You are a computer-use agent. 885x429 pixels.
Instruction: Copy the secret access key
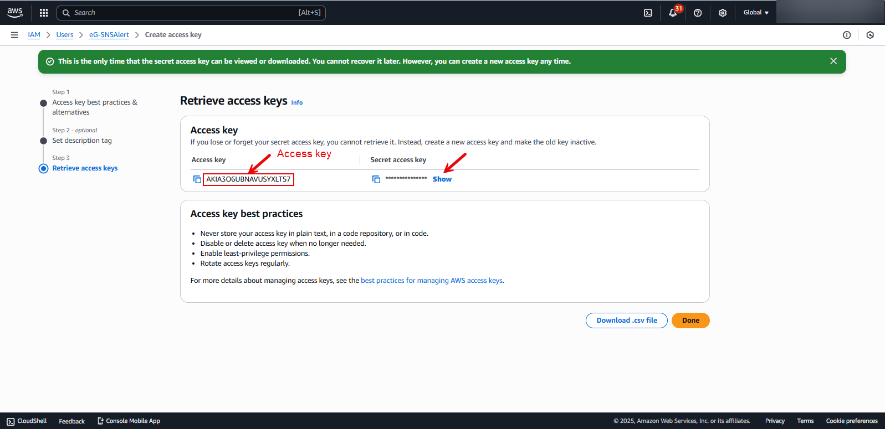tap(376, 179)
